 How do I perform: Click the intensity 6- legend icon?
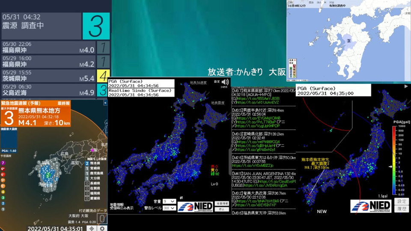[3, 175]
